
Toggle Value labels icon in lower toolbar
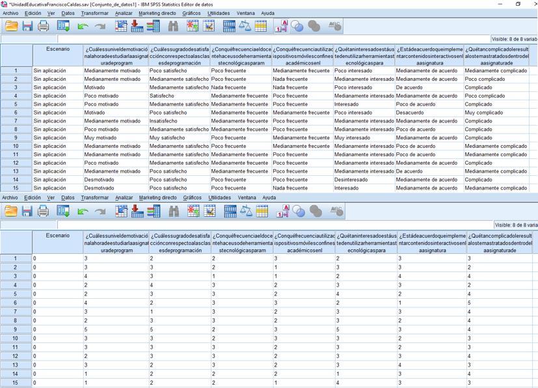click(x=282, y=211)
